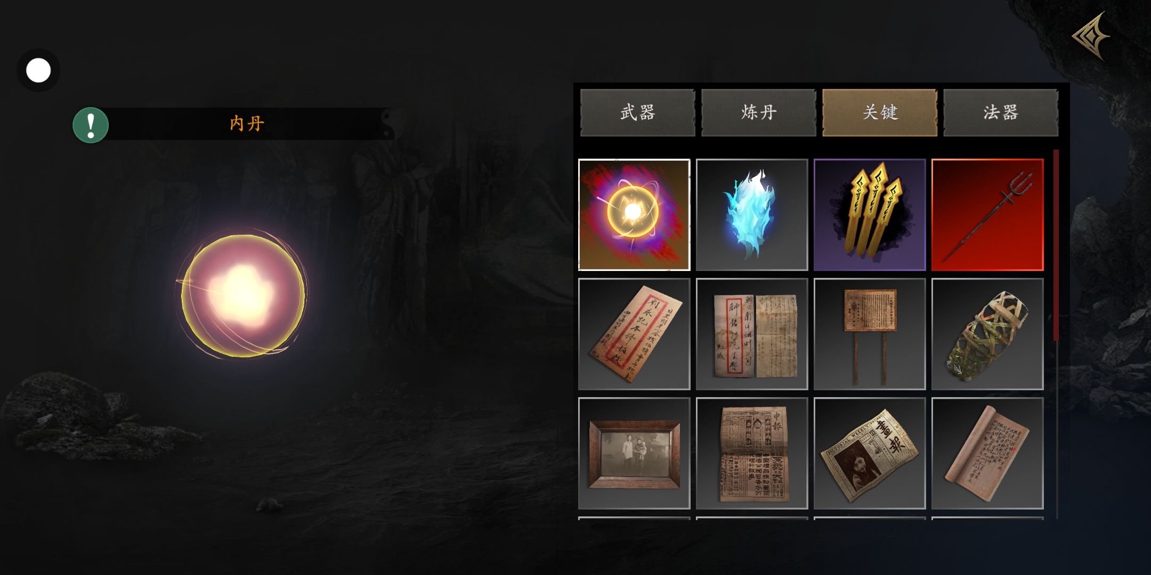The width and height of the screenshot is (1151, 575).
Task: Select the blue spirit flame item
Action: (752, 215)
